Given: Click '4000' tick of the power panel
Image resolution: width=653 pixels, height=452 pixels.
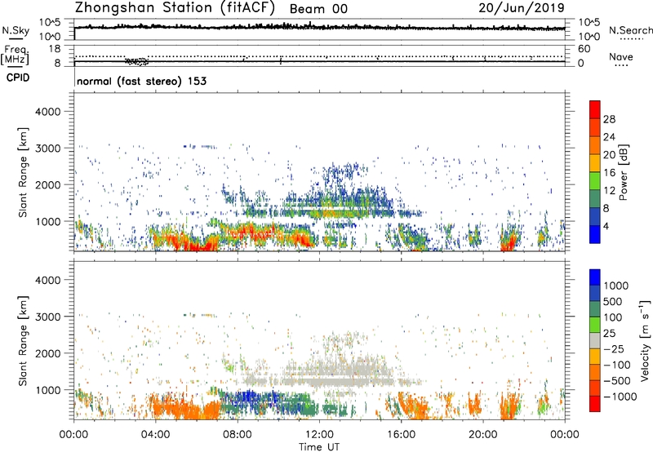Looking at the screenshot, I should coord(48,112).
